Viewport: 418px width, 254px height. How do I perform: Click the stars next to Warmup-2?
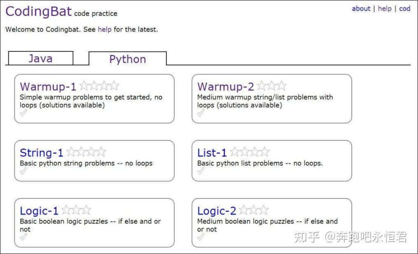[271, 86]
